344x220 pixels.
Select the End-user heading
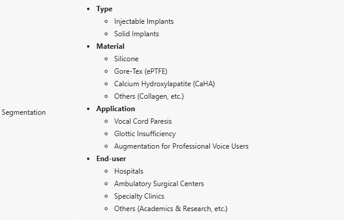pyautogui.click(x=111, y=159)
